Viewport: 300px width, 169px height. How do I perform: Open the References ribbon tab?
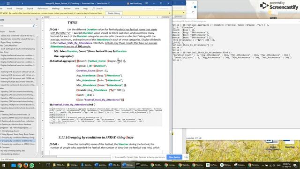[x=43, y=8]
